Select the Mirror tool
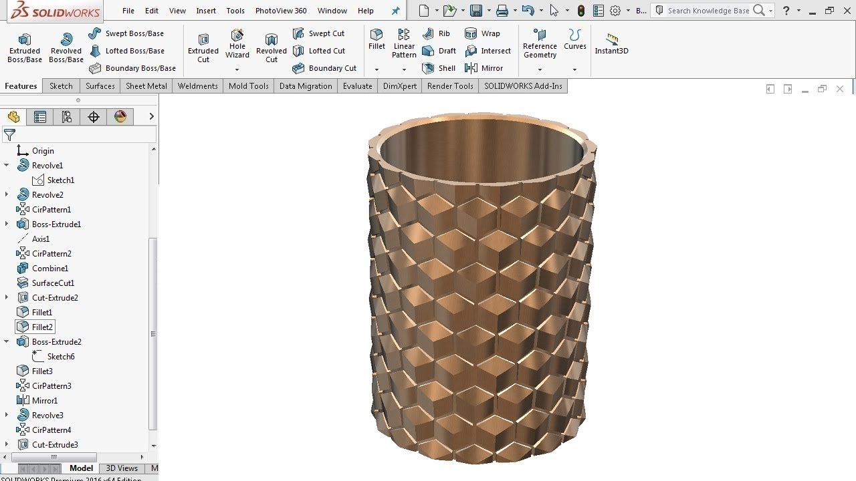 click(x=484, y=68)
